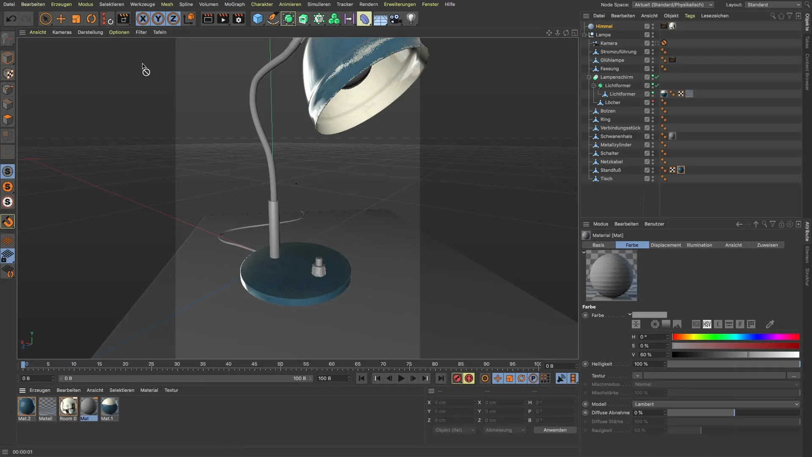The width and height of the screenshot is (812, 457).
Task: Add a Camera object icon
Action: pyautogui.click(x=395, y=19)
